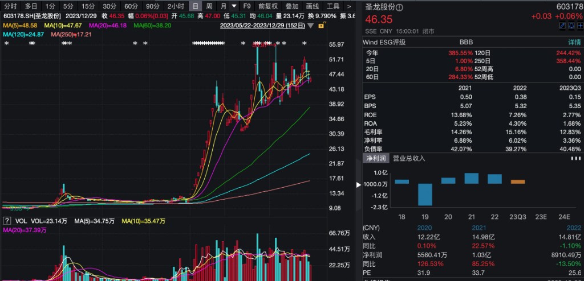Image resolution: width=584 pixels, height=281 pixels.
Task: Click the volume MA(20)=37.39万 label
Action: point(25,230)
